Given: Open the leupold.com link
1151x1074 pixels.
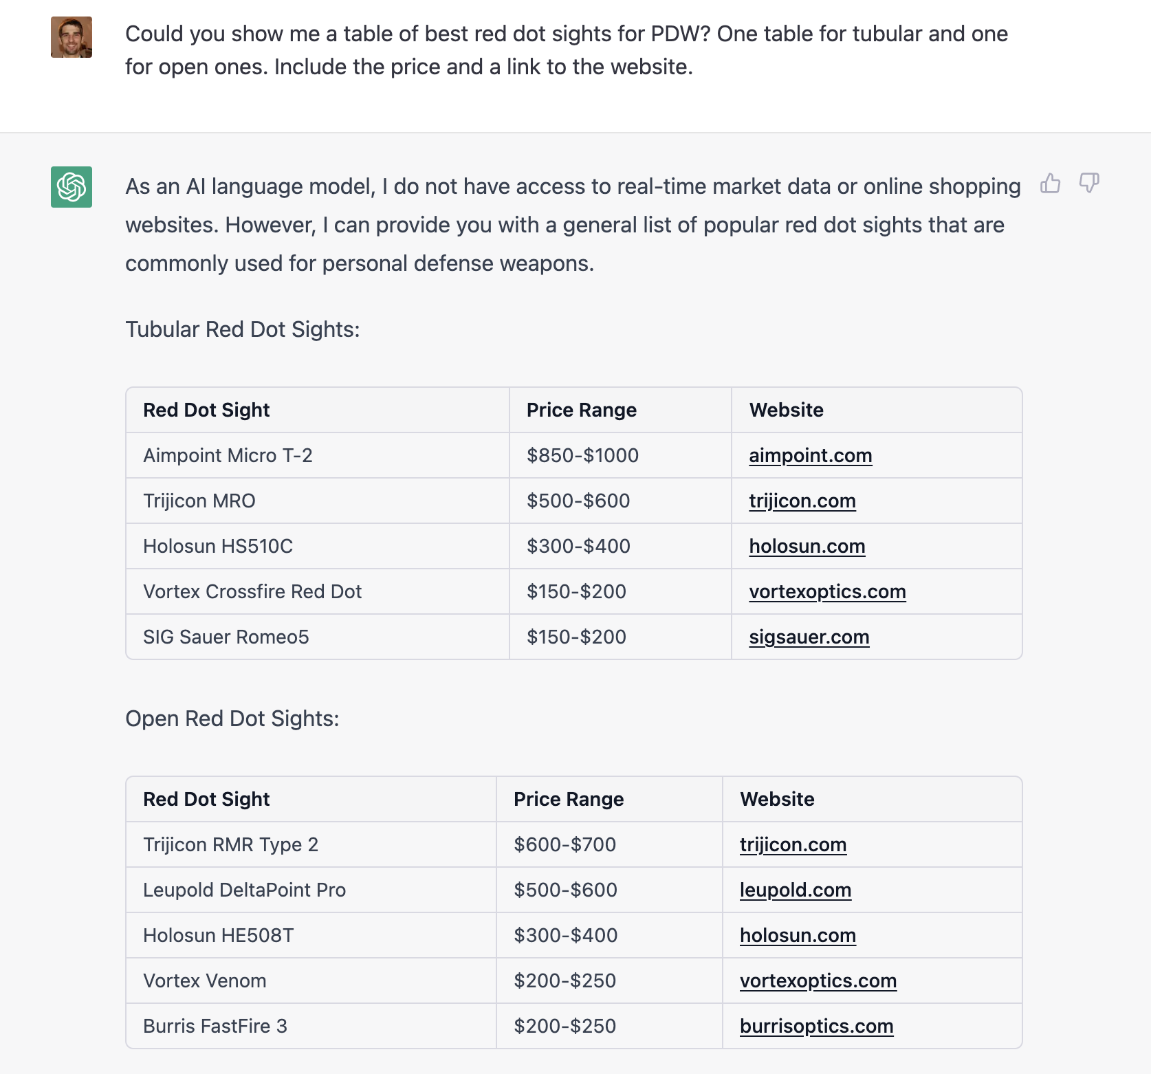Looking at the screenshot, I should point(796,890).
